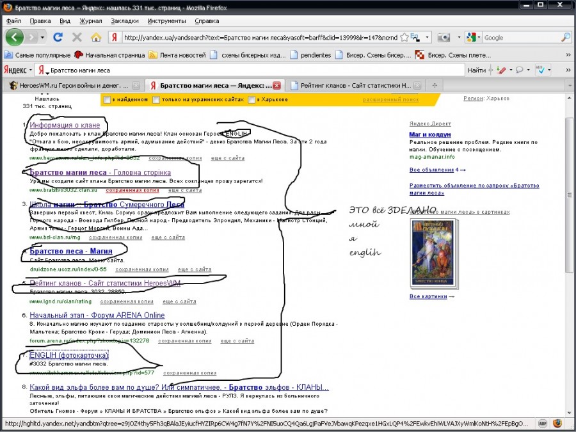Open the book cover image thumbnail
Image resolution: width=576 pixels, height=432 pixels.
pyautogui.click(x=433, y=252)
